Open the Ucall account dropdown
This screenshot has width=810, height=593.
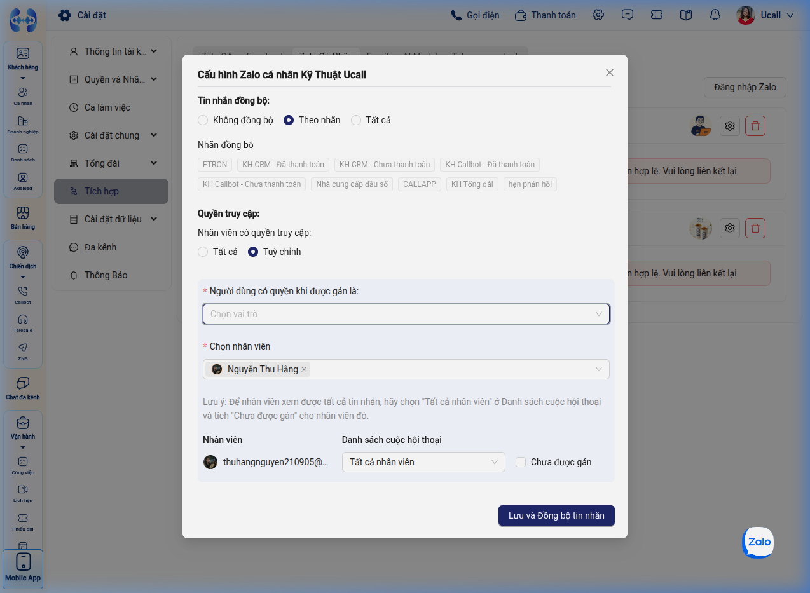coord(766,15)
